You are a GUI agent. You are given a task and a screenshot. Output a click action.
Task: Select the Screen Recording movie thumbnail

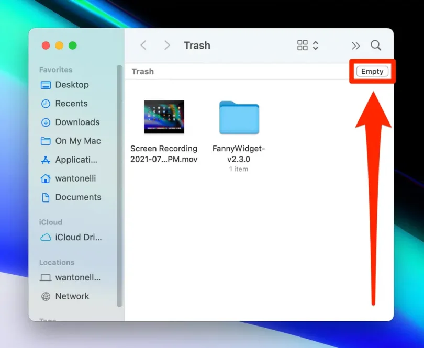coord(164,116)
